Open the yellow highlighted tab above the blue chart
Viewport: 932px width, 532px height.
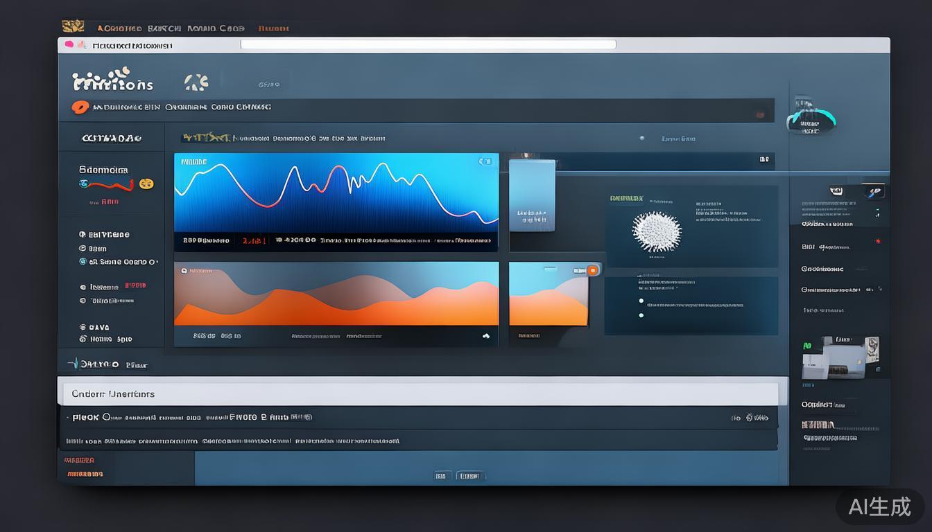point(205,138)
